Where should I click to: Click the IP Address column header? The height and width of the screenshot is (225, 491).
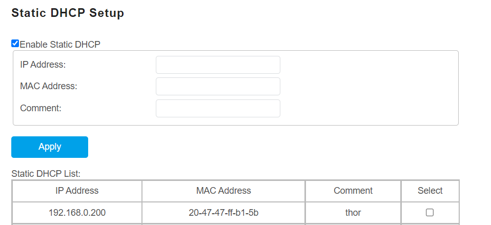(x=77, y=191)
